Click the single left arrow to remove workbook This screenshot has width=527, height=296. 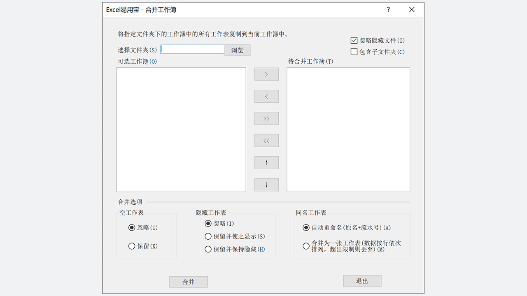coord(266,96)
